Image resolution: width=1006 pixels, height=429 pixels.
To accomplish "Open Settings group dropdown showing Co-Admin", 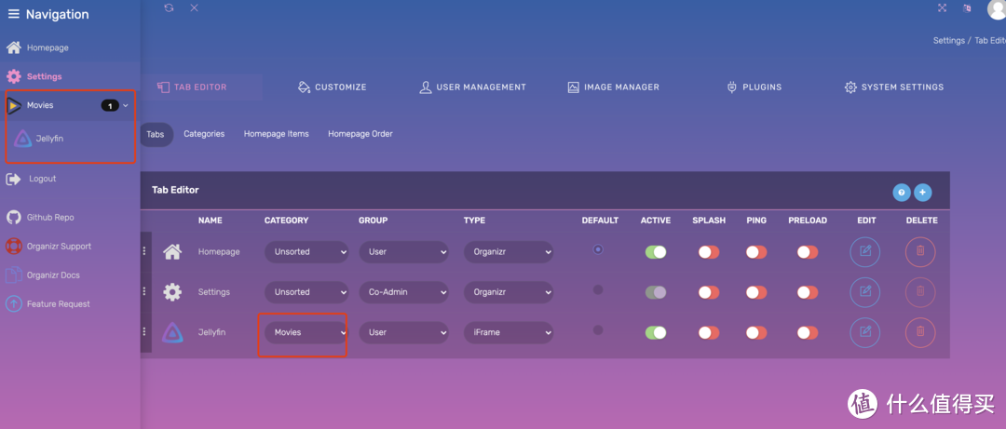I will pyautogui.click(x=403, y=292).
